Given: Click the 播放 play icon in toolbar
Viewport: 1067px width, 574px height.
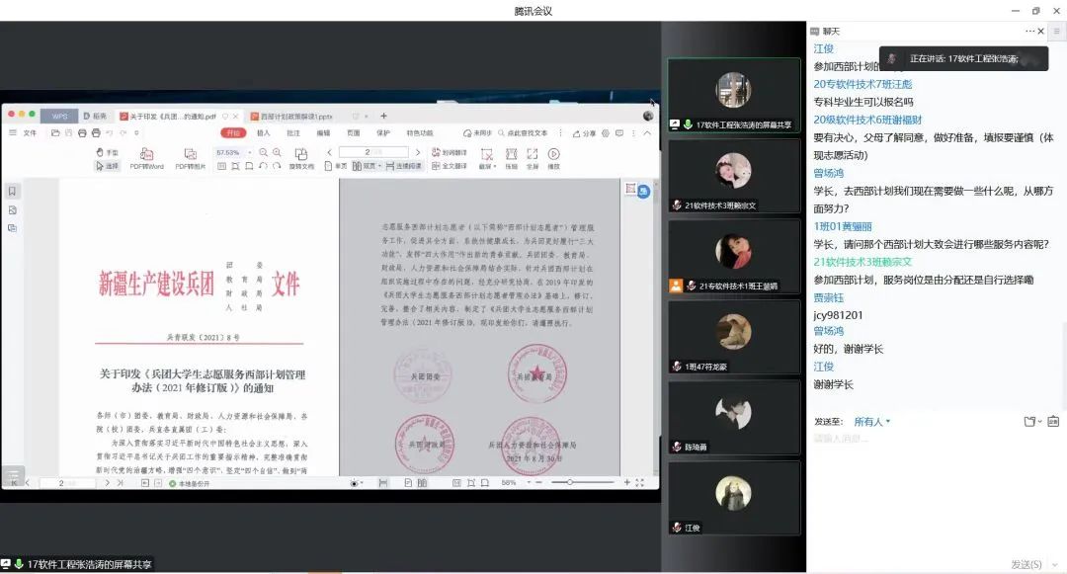Looking at the screenshot, I should tap(553, 153).
